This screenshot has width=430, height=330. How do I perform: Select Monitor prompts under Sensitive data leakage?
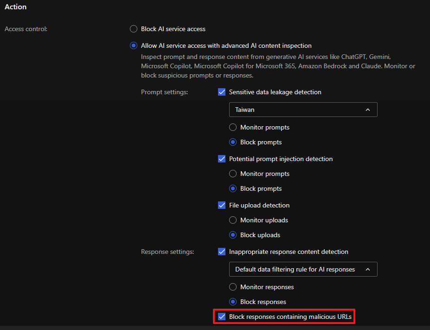tap(233, 127)
